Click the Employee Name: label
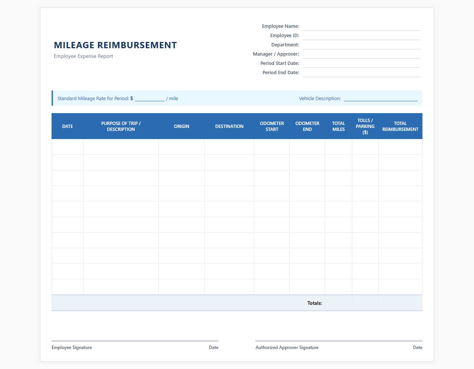 (x=280, y=26)
